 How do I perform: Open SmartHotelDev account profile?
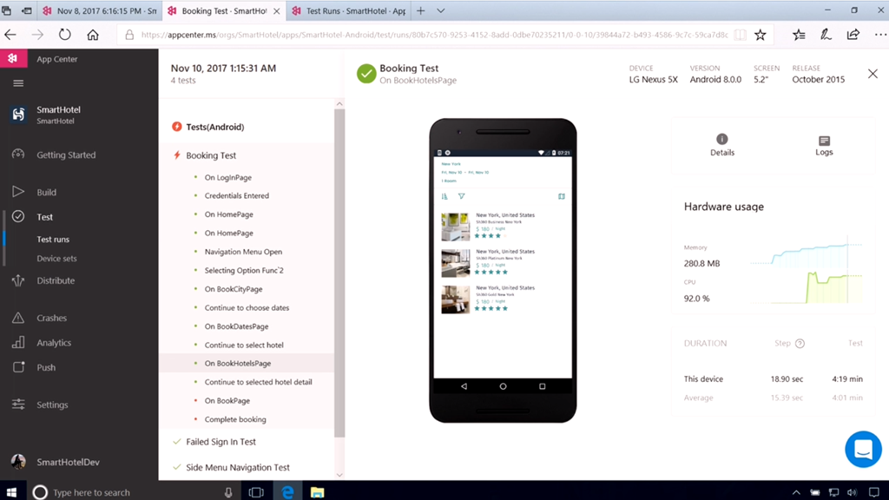click(67, 463)
